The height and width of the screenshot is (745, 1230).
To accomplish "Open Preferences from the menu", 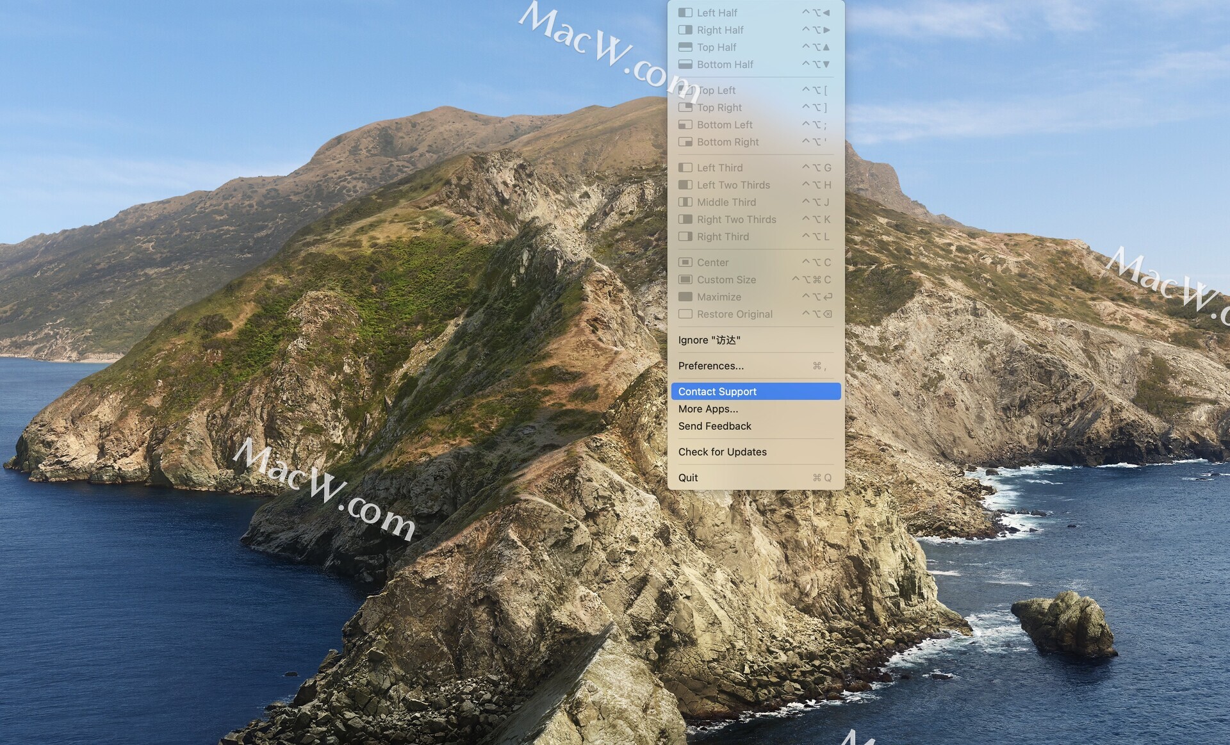I will 710,366.
